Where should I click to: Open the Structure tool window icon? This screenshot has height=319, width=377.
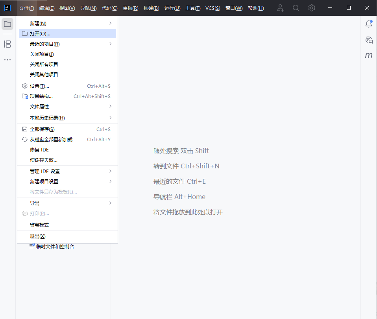(x=7, y=44)
